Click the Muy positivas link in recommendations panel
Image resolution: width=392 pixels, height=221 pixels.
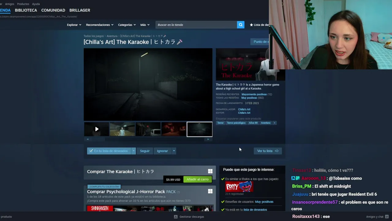pos(264,202)
